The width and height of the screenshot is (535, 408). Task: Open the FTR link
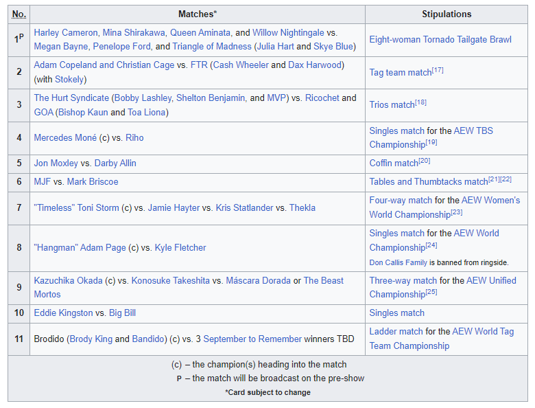199,65
